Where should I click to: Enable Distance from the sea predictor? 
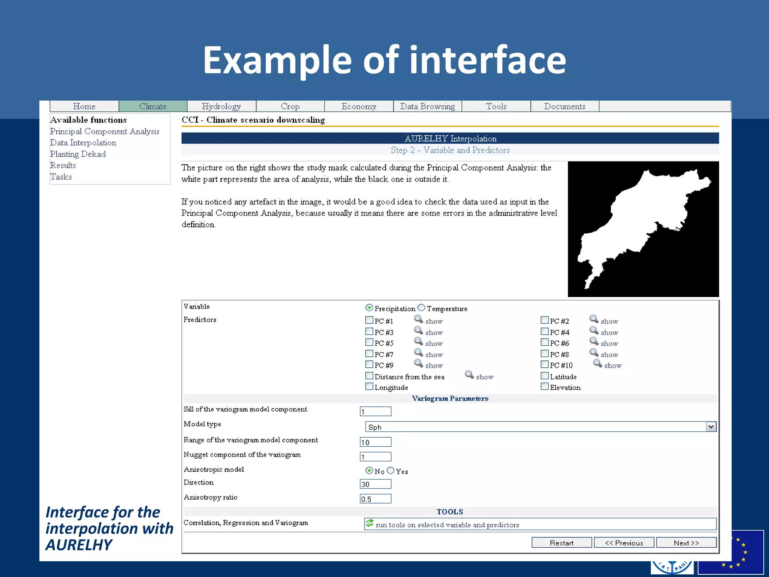click(x=369, y=376)
